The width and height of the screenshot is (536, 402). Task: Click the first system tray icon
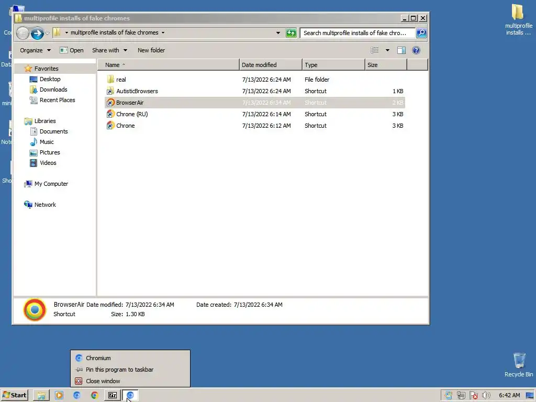coord(448,396)
